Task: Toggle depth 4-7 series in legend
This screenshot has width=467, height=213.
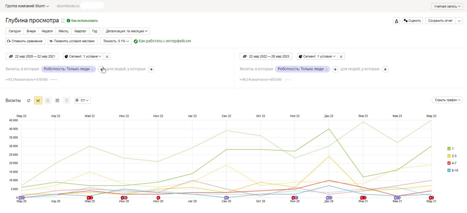Action: tap(452, 163)
